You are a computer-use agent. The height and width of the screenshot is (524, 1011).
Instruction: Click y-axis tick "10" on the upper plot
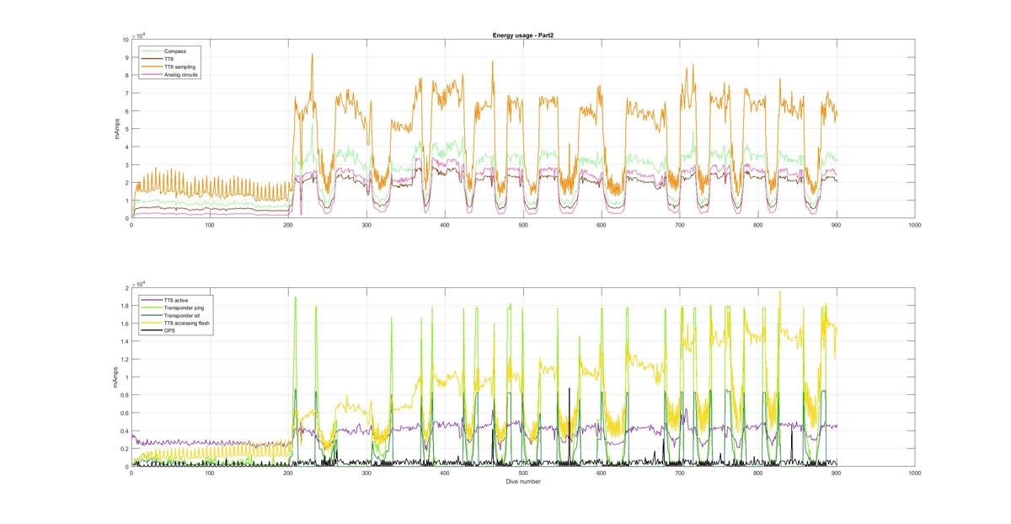tap(126, 40)
